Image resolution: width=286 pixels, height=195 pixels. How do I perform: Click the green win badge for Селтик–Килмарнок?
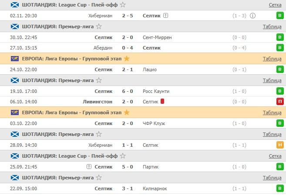click(280, 188)
